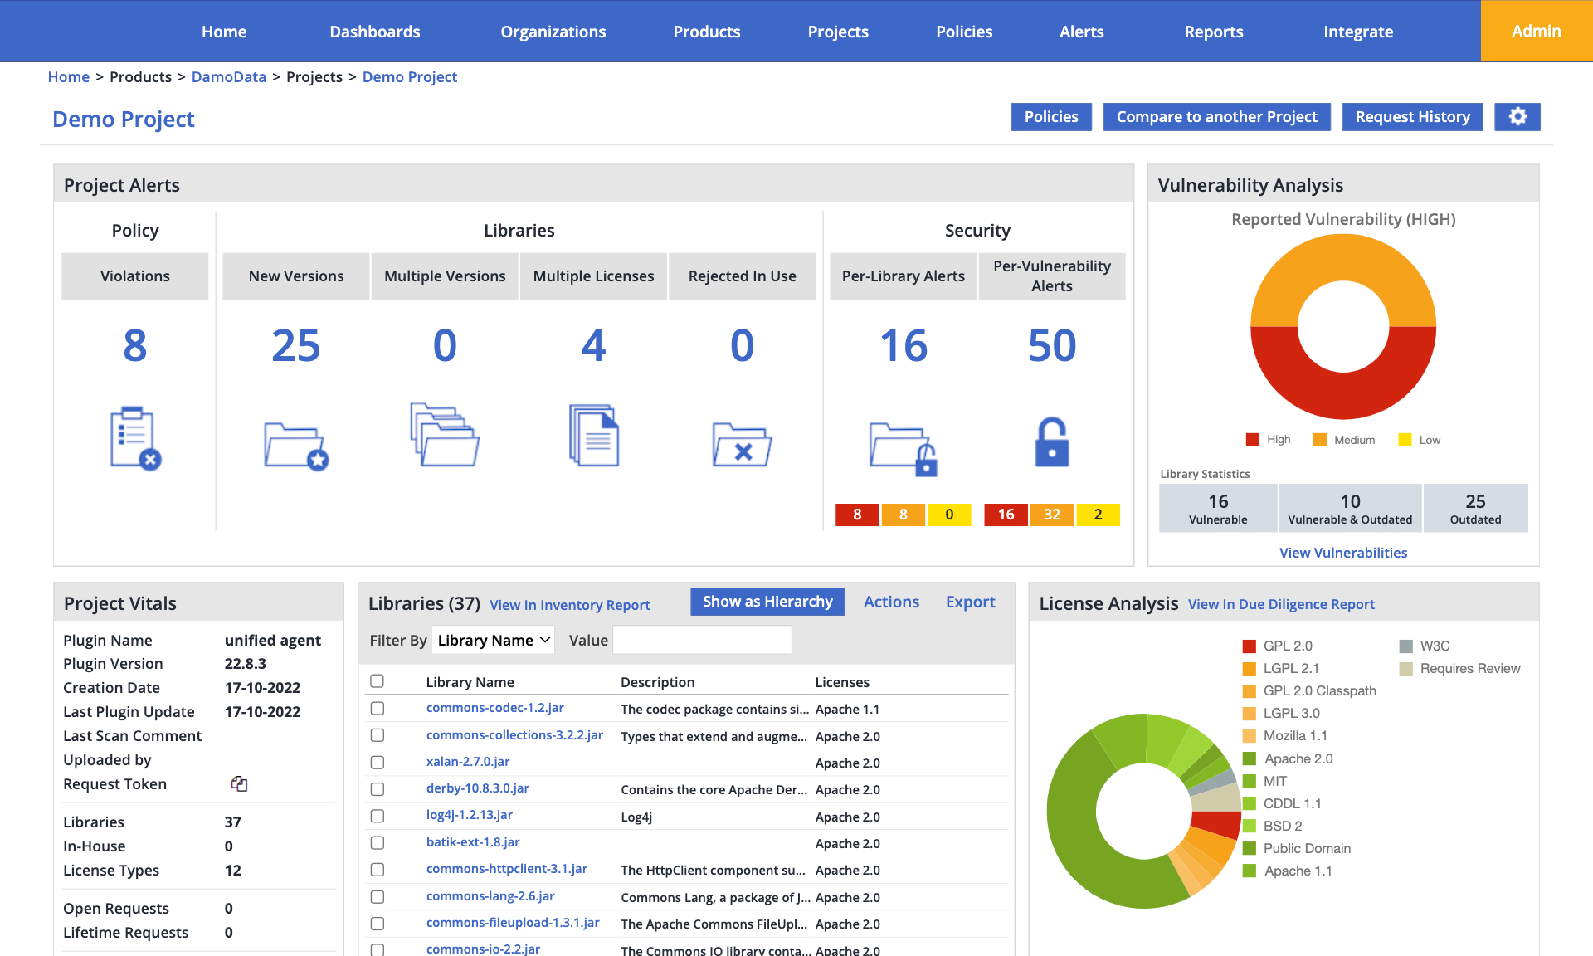Click the 16 Vulnerable statistics box
Image resolution: width=1593 pixels, height=956 pixels.
[x=1218, y=509]
